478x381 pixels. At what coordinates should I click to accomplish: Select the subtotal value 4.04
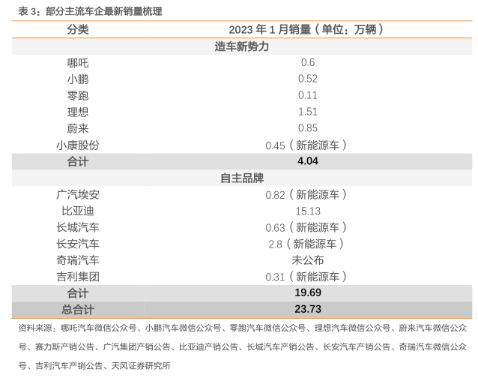pos(308,161)
